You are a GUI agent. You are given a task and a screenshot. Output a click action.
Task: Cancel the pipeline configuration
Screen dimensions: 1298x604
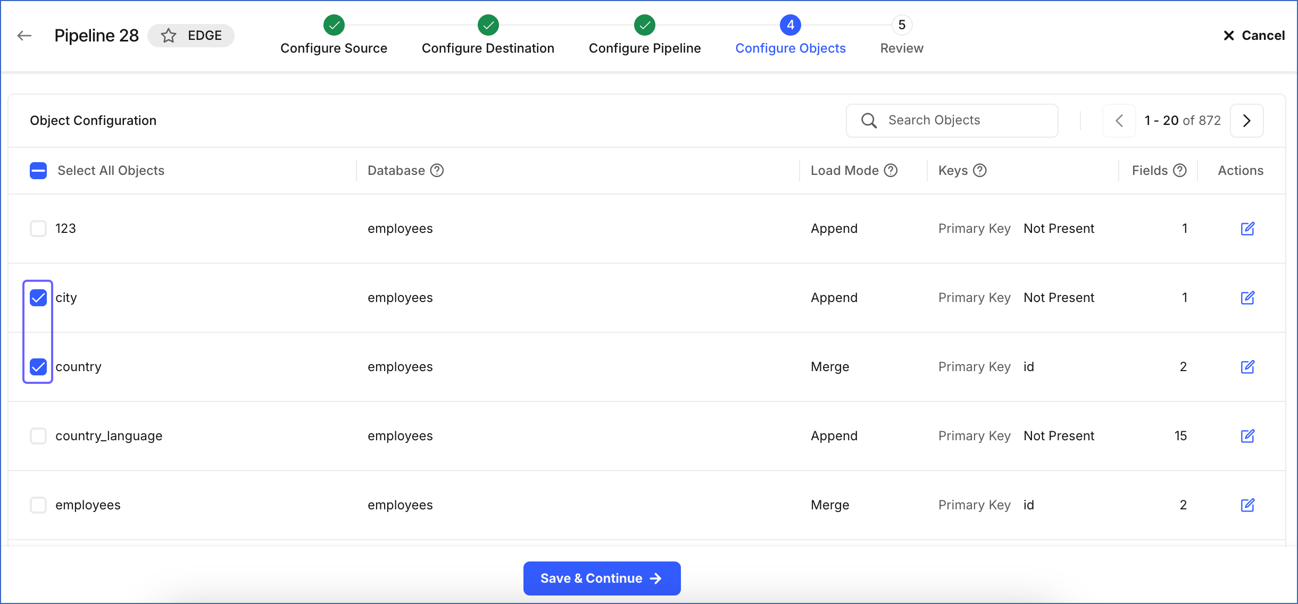1253,35
